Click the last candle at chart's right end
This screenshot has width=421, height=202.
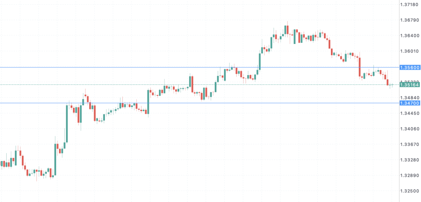click(x=392, y=85)
